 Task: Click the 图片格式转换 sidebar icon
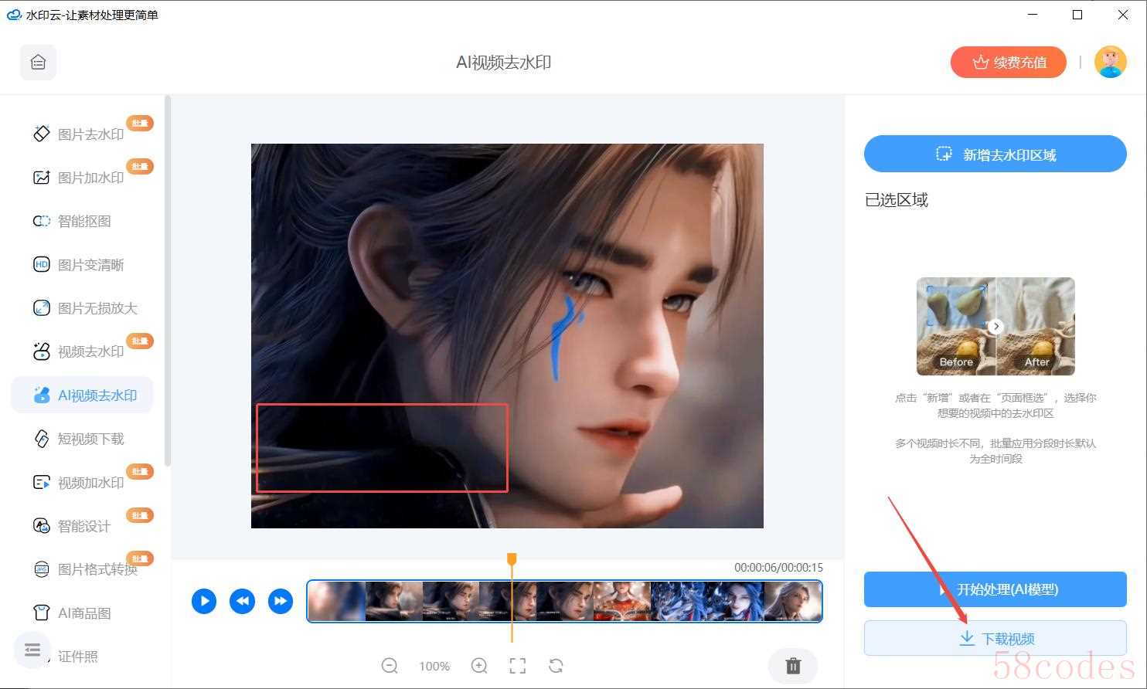[42, 569]
